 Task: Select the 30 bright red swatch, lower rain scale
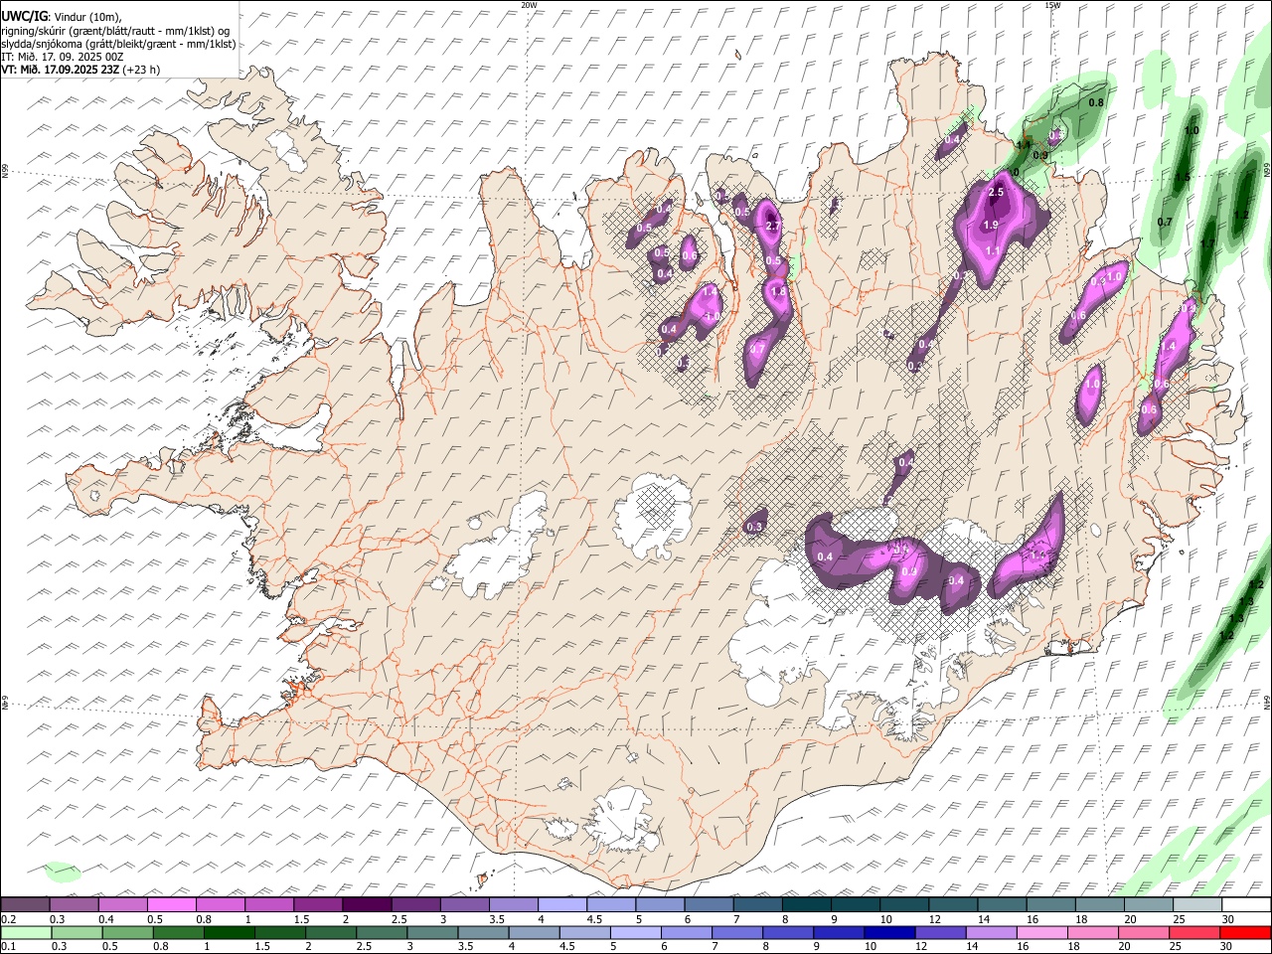[1245, 933]
